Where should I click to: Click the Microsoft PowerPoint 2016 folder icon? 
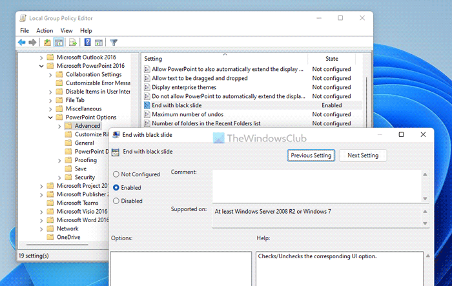[50, 66]
